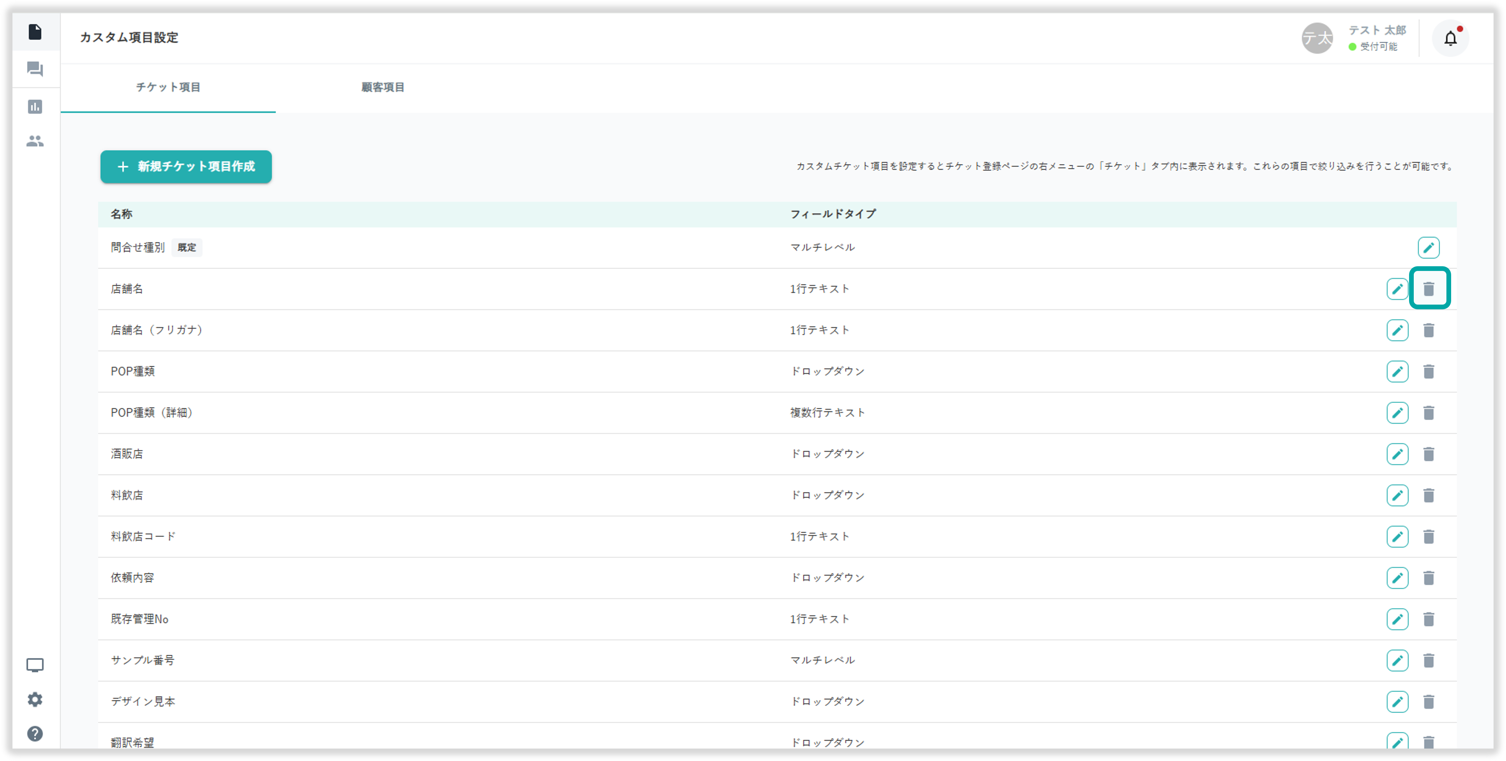Open the help question mark icon
Viewport: 1506px width, 761px height.
[35, 733]
